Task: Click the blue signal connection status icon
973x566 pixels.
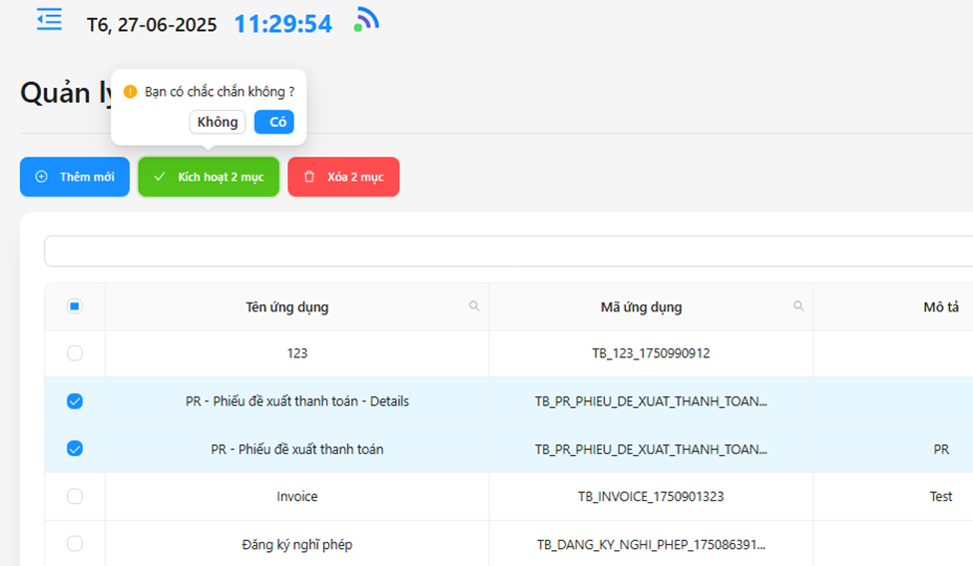Action: 365,20
